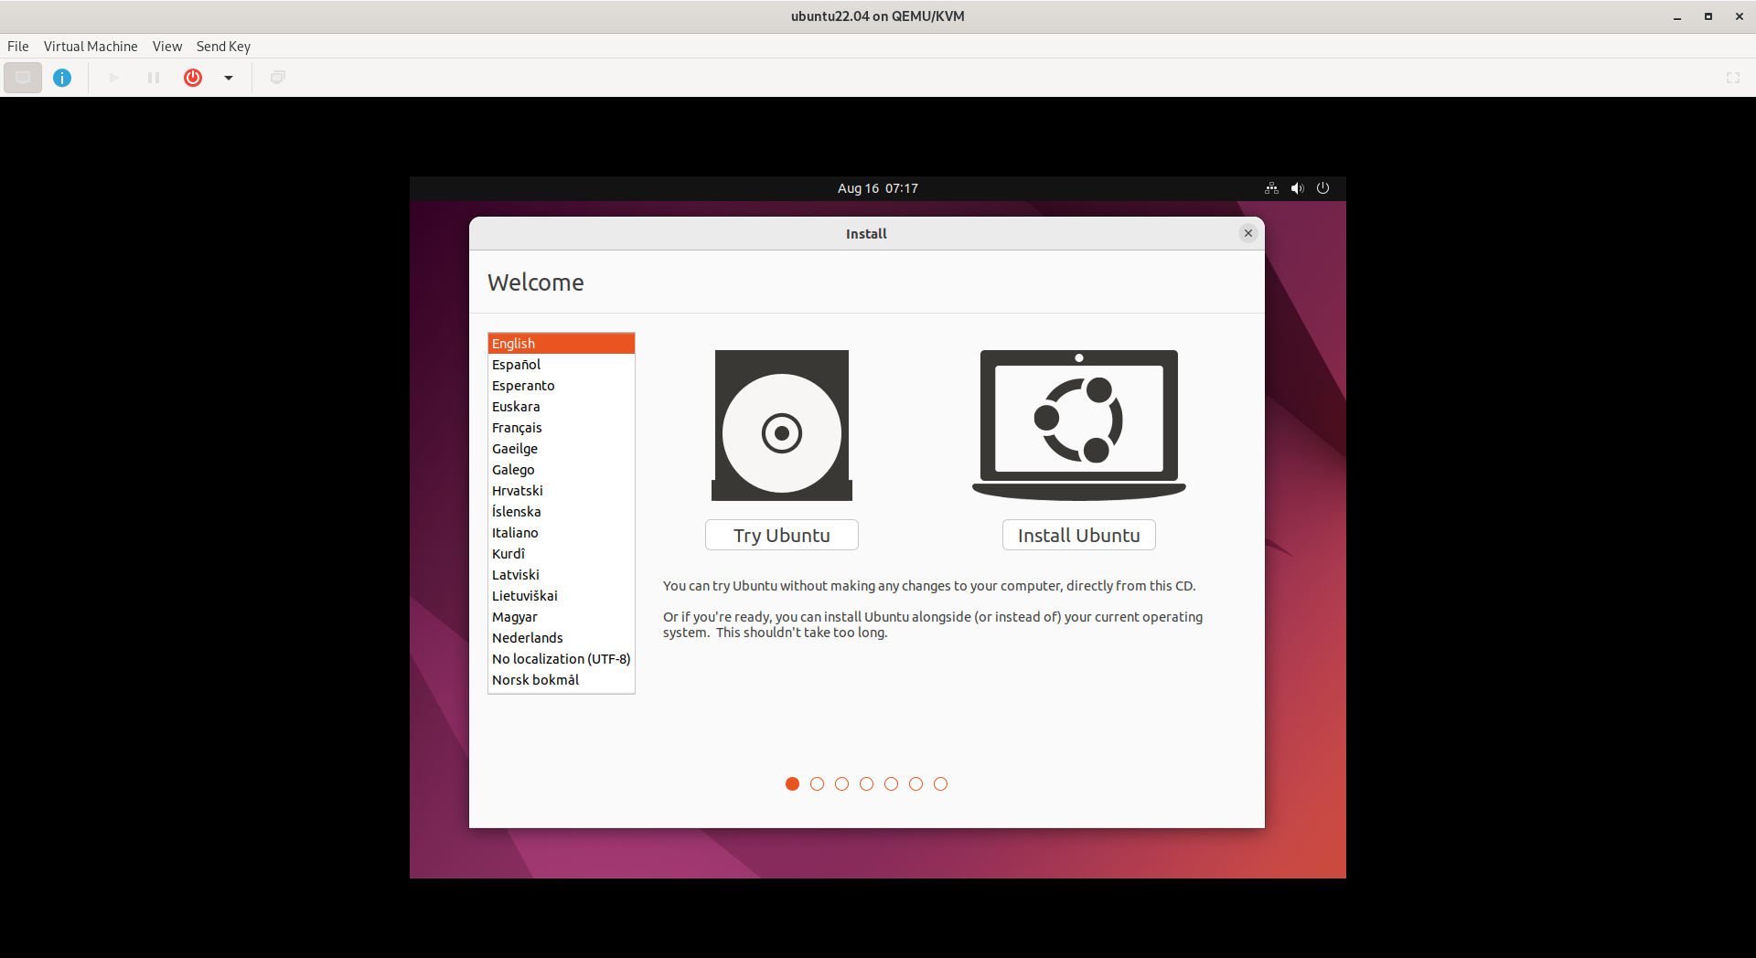1756x958 pixels.
Task: Select Hrvatski language
Action: point(562,491)
